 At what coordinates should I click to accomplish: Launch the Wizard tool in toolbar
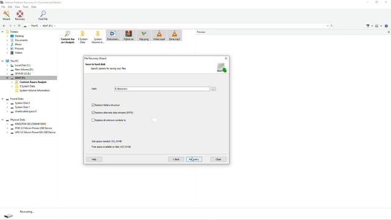(x=6, y=15)
